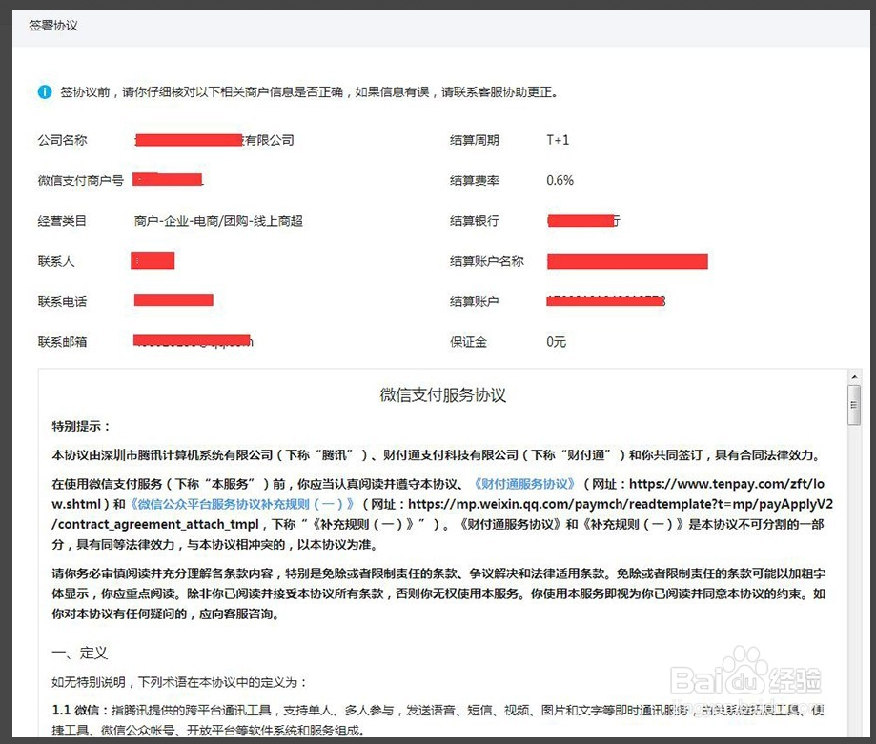The height and width of the screenshot is (744, 876).
Task: Click the 保证金 value 0元
Action: (557, 342)
